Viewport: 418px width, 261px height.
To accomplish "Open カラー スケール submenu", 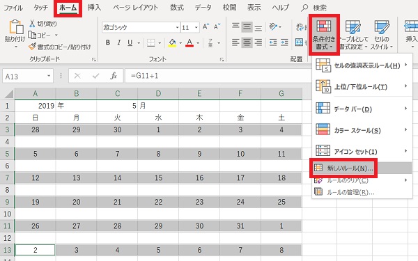I will point(362,130).
